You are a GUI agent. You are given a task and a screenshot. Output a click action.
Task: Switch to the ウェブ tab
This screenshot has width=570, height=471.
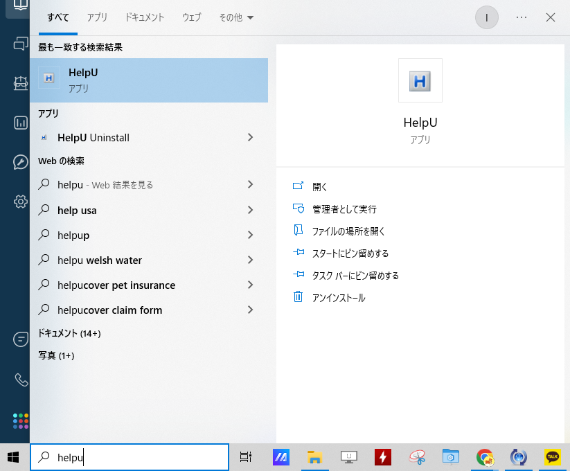[191, 17]
